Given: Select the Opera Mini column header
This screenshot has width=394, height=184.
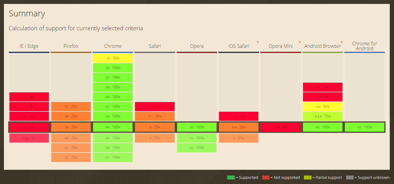Looking at the screenshot, I should click(x=281, y=46).
